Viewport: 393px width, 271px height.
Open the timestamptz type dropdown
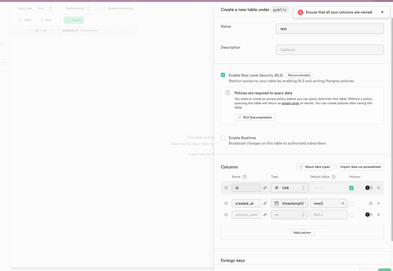tap(289, 203)
